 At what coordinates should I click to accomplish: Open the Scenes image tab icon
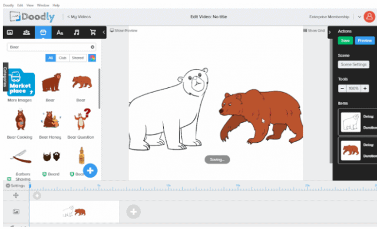(x=10, y=32)
